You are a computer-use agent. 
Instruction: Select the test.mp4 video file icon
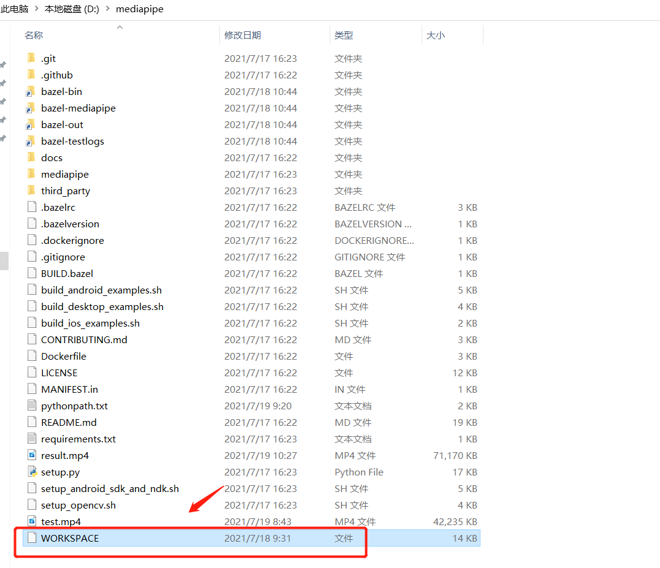32,521
